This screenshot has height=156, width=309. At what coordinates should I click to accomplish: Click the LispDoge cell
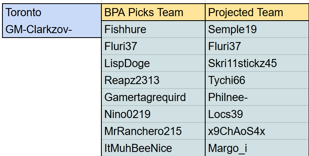pos(153,63)
